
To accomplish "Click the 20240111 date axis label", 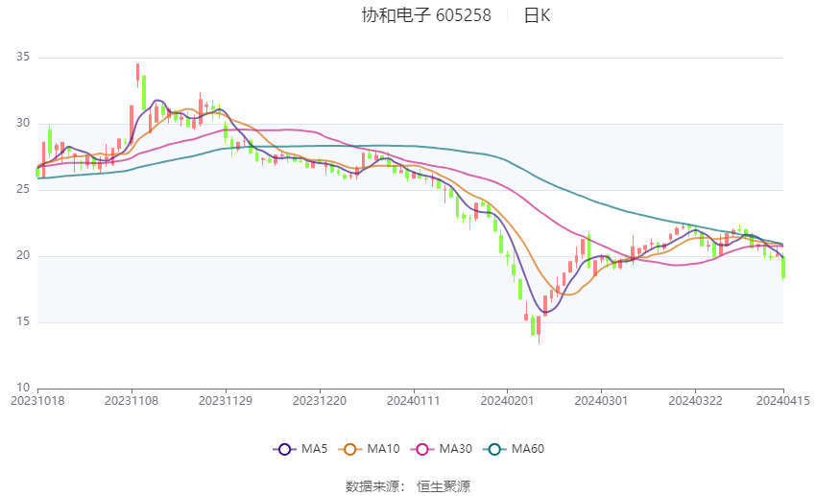I will click(414, 401).
